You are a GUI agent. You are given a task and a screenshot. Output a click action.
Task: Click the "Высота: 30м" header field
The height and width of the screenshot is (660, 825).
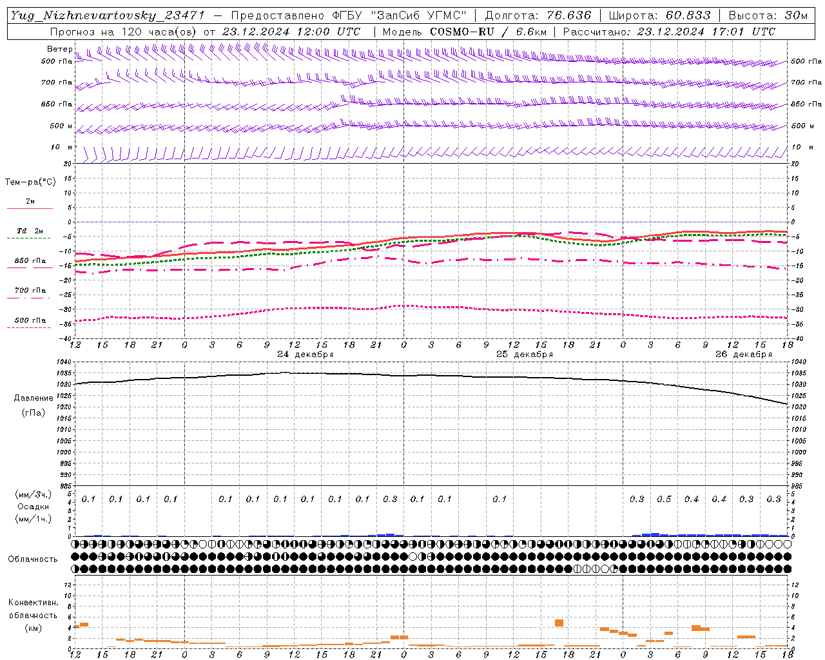coord(768,15)
